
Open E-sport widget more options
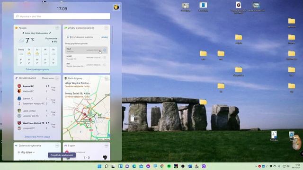point(107,146)
